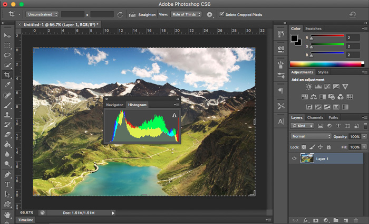Click the Straighten tool icon

[132, 14]
